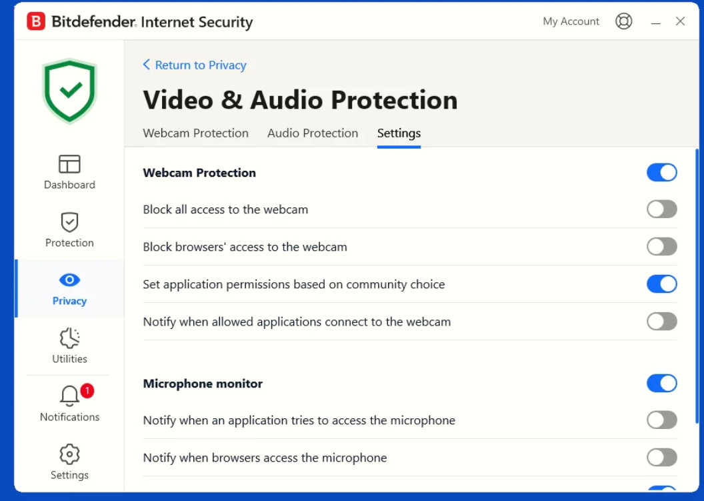Image resolution: width=704 pixels, height=501 pixels.
Task: Go back via Return to Privacy link
Action: coord(195,65)
